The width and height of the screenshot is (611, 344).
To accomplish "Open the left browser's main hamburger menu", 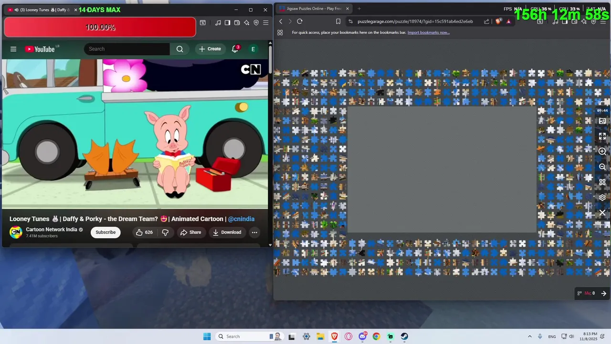I will tap(266, 22).
